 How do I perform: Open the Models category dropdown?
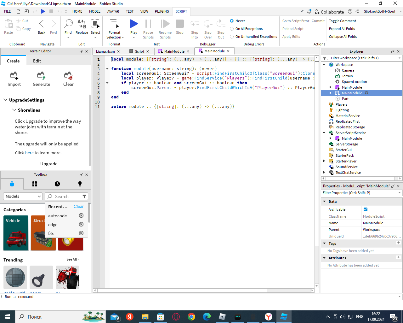tap(23, 196)
